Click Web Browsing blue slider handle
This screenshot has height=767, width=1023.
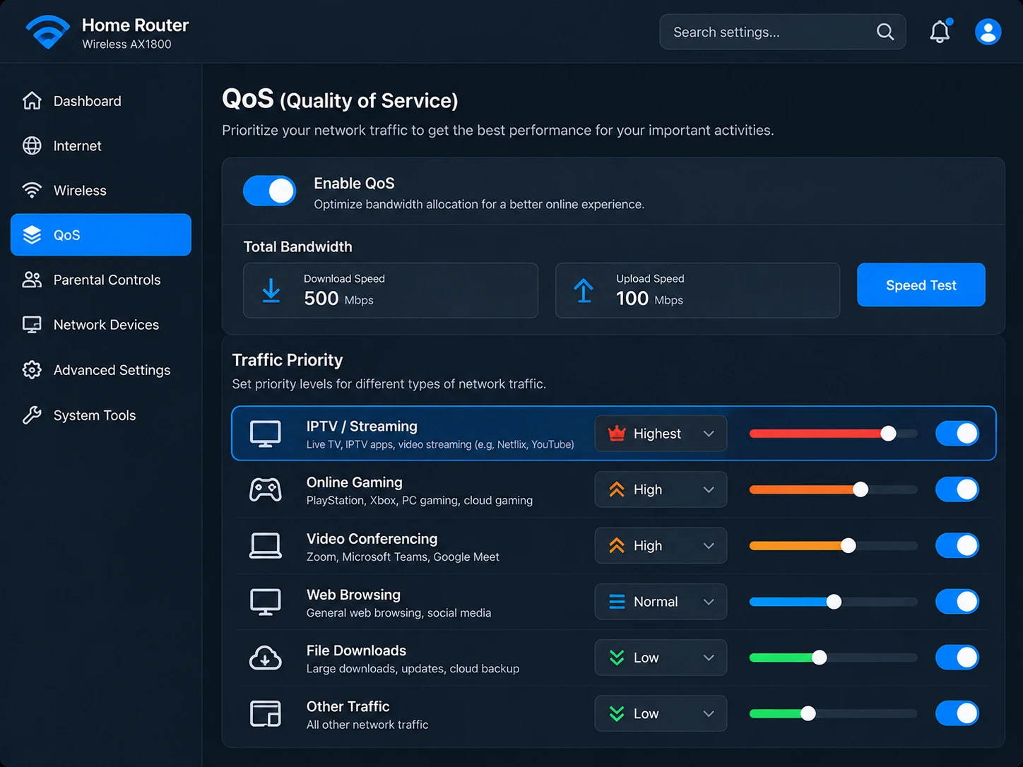point(834,602)
